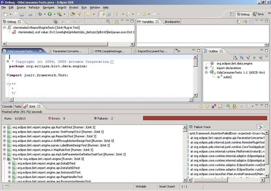Switch to the Breakpoints tab

tap(172, 22)
